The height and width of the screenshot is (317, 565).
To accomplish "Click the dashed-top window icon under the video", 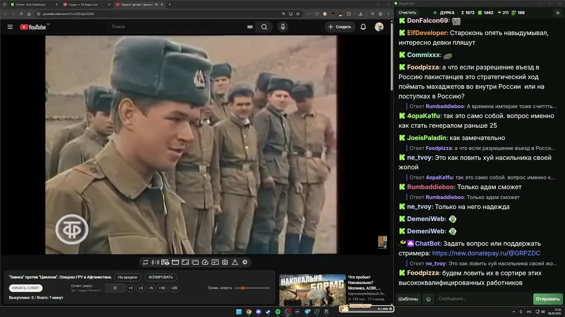I will coord(195,262).
